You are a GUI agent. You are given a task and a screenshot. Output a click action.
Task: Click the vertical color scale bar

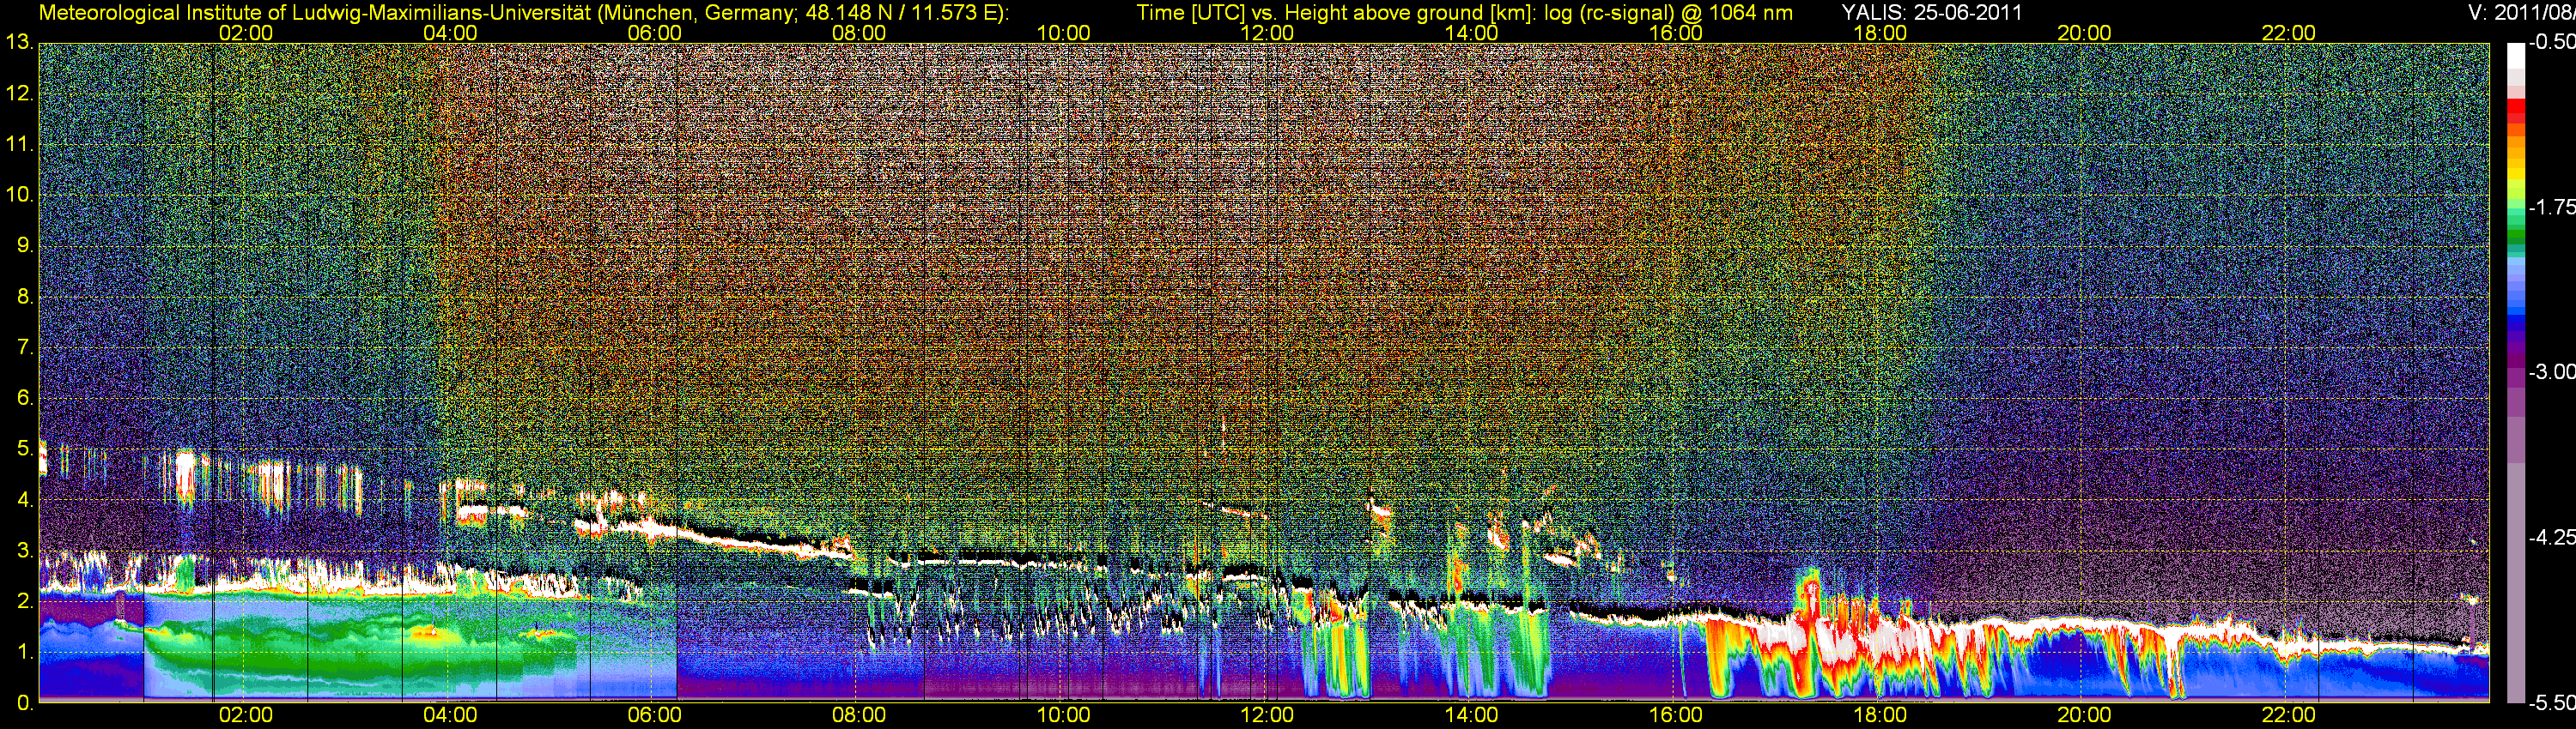(x=2515, y=372)
